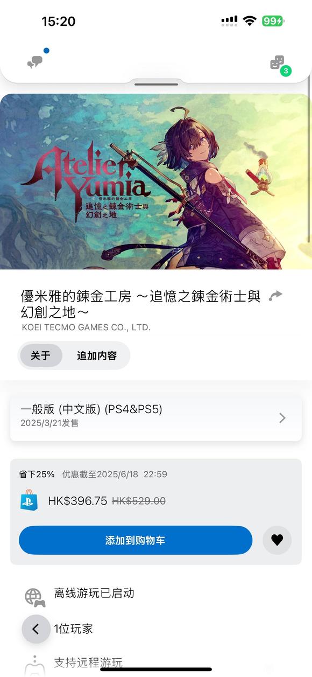
Task: Expand the 一般版 (中文版) edition selector
Action: pos(156,417)
